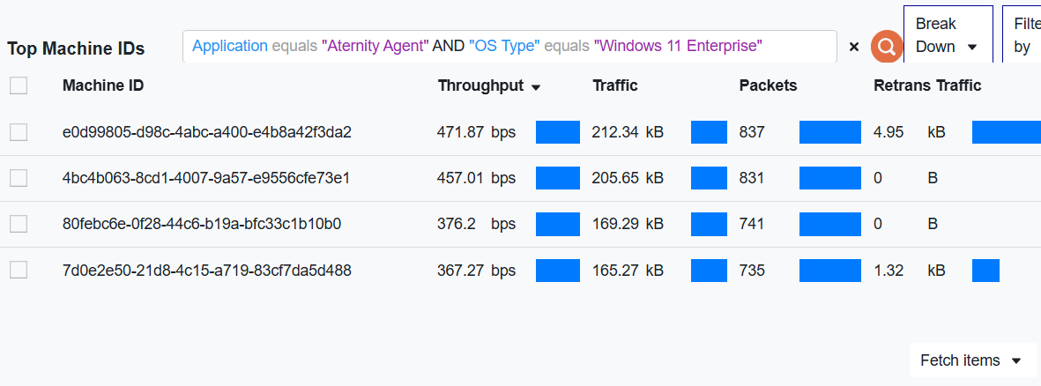Sort by the Throughput column header
Viewport: 1041px width, 386px height.
[480, 85]
